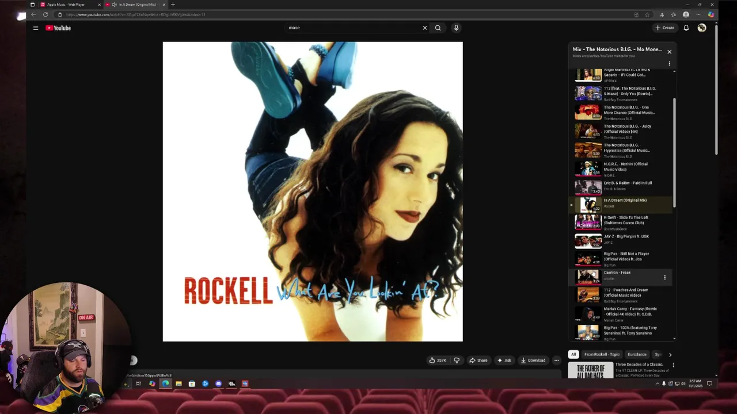Image resolution: width=737 pixels, height=414 pixels.
Task: Select In A Dream (Original Mix) row
Action: (x=622, y=204)
